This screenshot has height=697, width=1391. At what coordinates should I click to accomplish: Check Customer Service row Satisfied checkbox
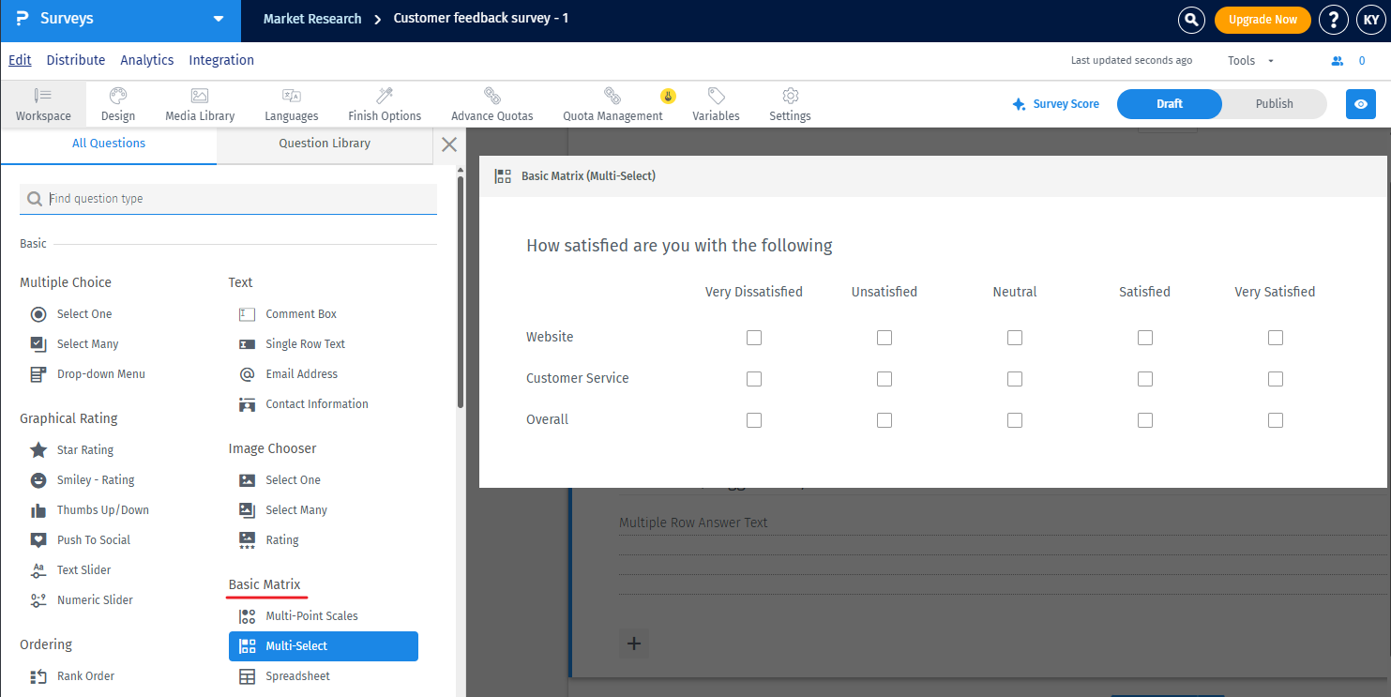pos(1145,379)
